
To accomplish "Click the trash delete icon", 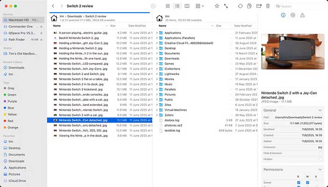I will click(268, 6).
